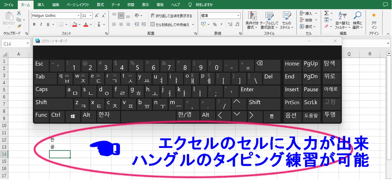The image size is (392, 186).
Task: Open the 標準 number format dropdown
Action: [238, 16]
